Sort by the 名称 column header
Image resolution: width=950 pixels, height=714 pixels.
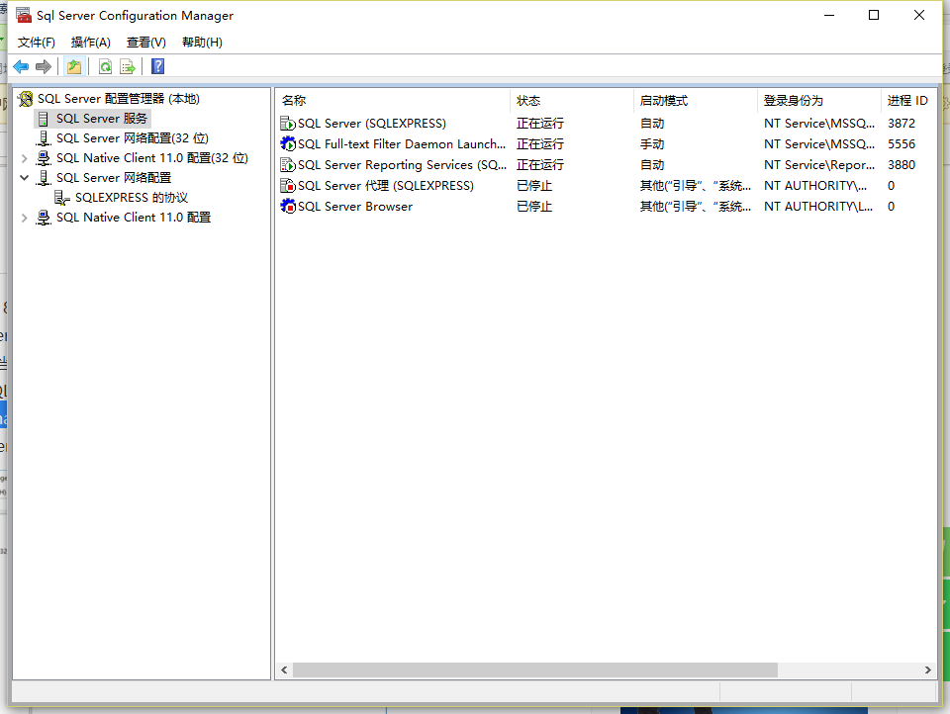click(x=393, y=101)
